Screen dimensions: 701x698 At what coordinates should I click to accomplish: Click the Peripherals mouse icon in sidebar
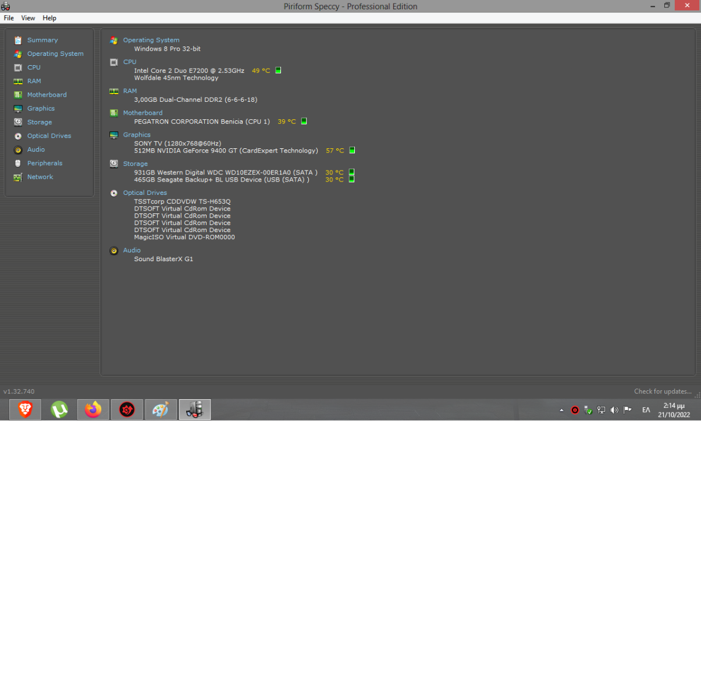click(18, 163)
